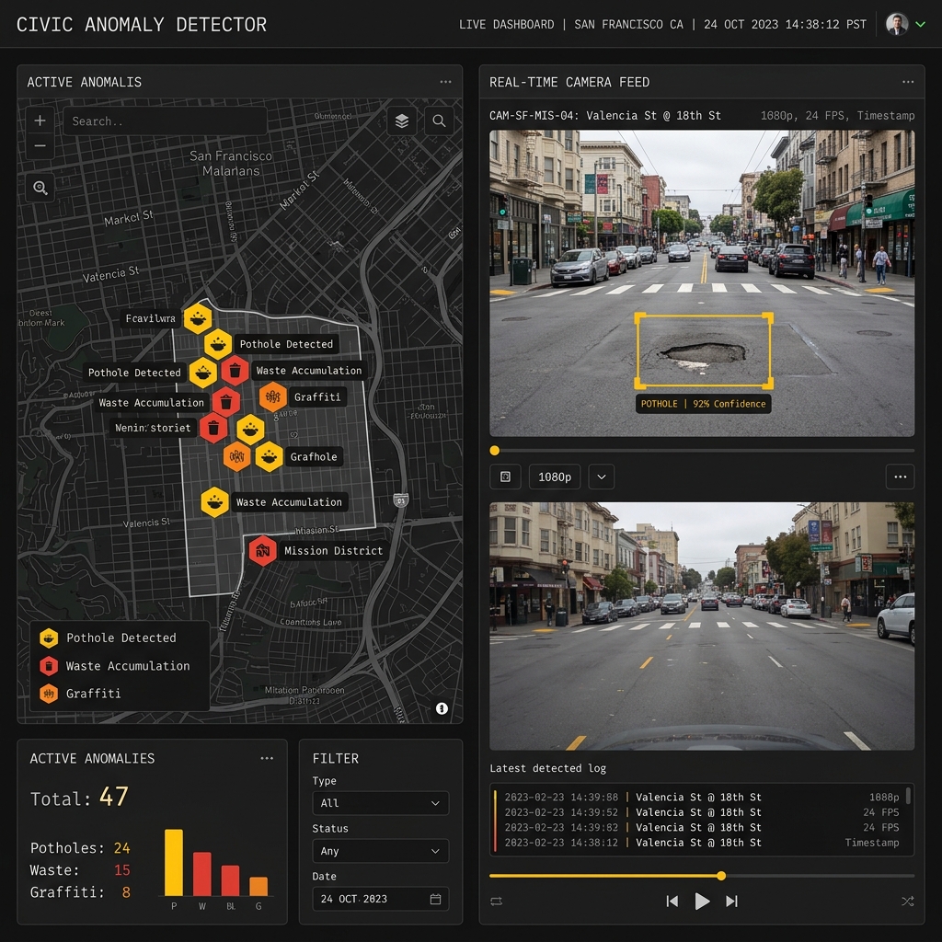Open Real-Time Camera Feed options menu
This screenshot has width=942, height=942.
point(908,82)
